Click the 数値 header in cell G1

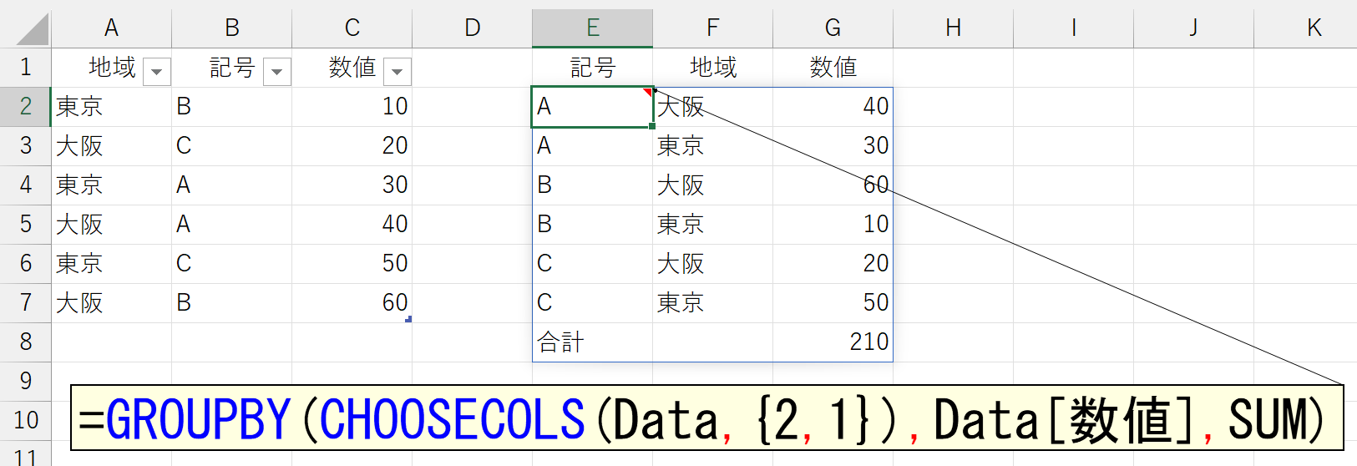(833, 68)
